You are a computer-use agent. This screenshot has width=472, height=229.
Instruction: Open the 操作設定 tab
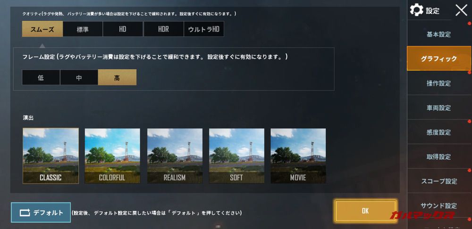click(438, 83)
